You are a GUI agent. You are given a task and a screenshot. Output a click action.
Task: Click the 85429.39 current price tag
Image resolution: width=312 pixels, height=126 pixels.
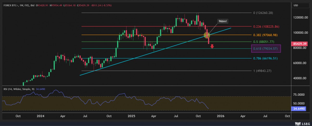click(x=300, y=43)
